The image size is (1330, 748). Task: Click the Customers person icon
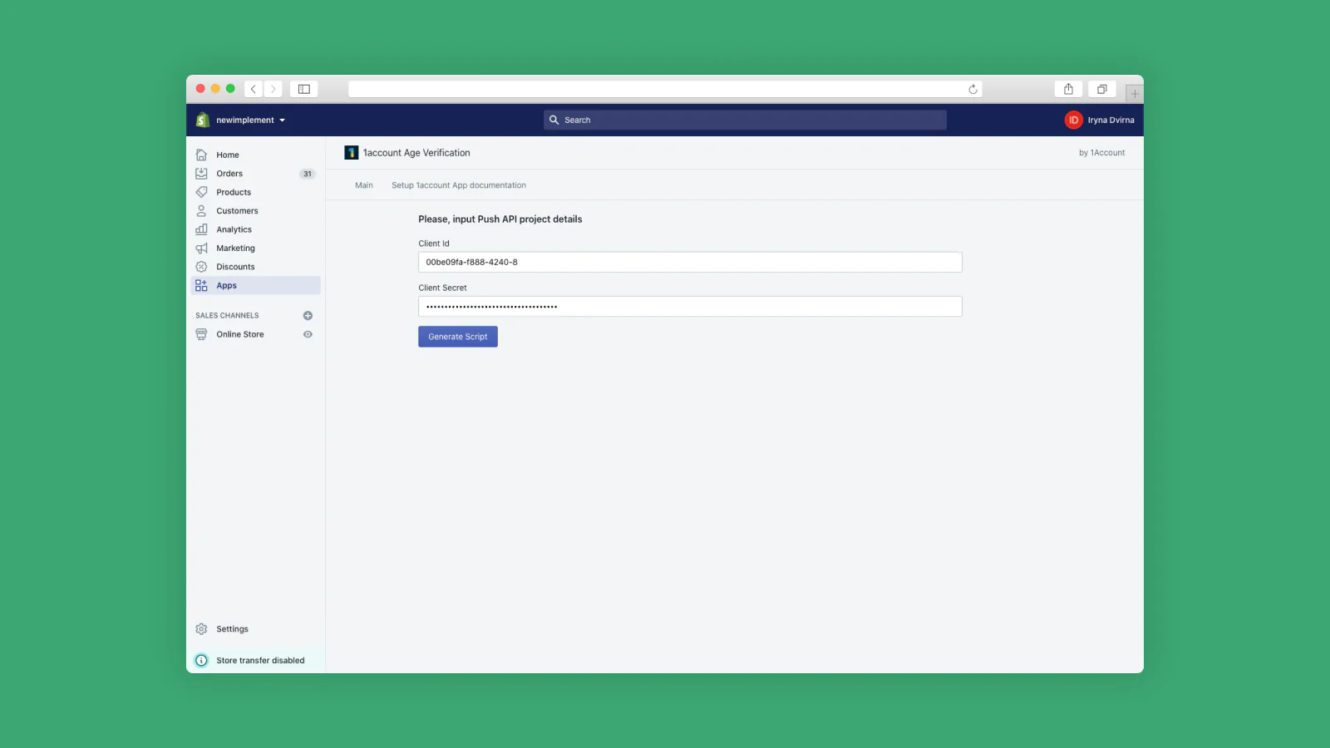201,211
